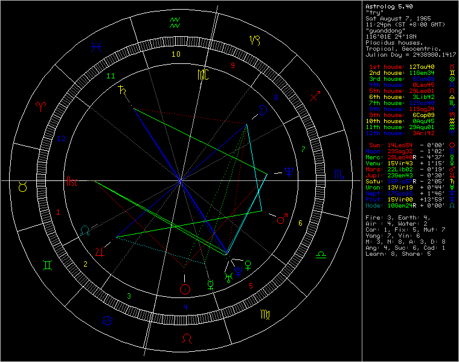Image resolution: width=459 pixels, height=362 pixels.
Task: Click the 'Nept: 17Sco16' sidebar row
Action: click(x=411, y=194)
